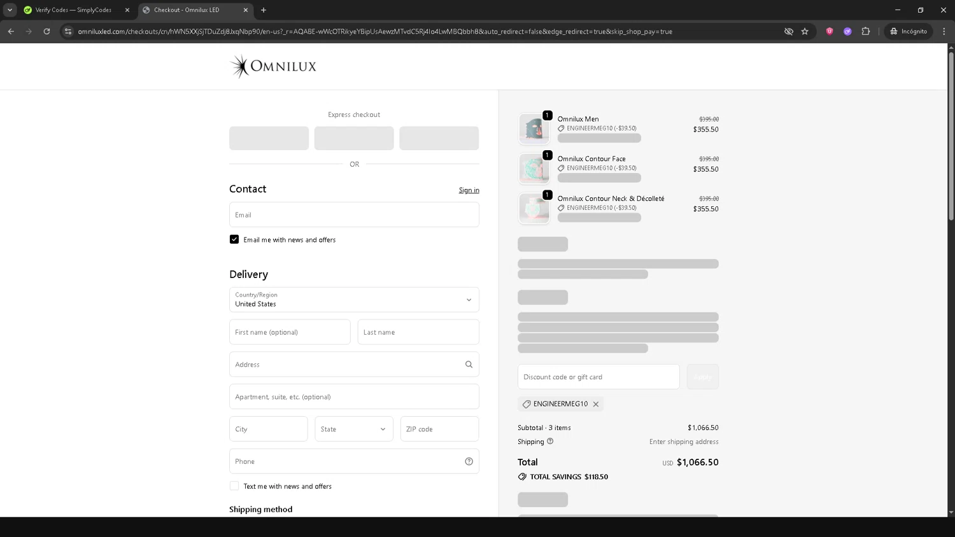Click the Contour Neck & Décolleté thumbnail
955x537 pixels.
(x=534, y=209)
